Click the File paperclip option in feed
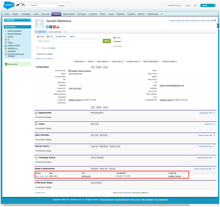The image size is (220, 207). pyautogui.click(x=50, y=36)
